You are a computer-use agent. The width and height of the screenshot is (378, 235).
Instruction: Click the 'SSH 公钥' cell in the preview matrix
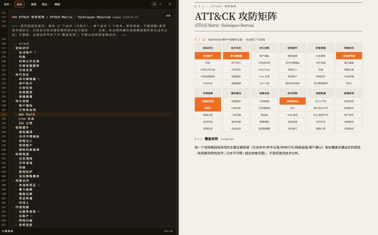point(264,83)
